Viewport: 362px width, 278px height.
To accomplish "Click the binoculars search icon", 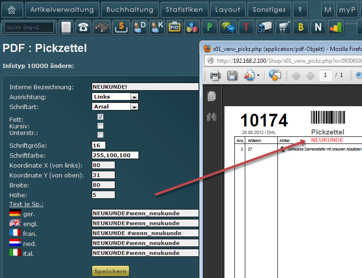I will click(x=102, y=27).
